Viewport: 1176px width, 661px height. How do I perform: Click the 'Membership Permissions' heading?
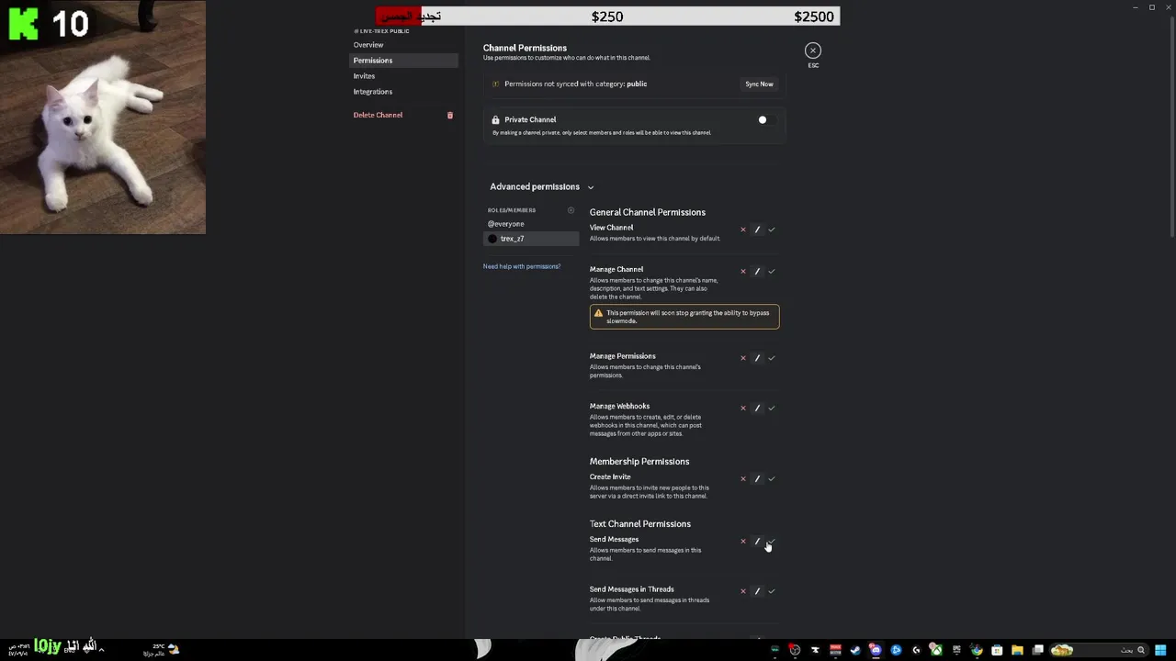(x=639, y=462)
